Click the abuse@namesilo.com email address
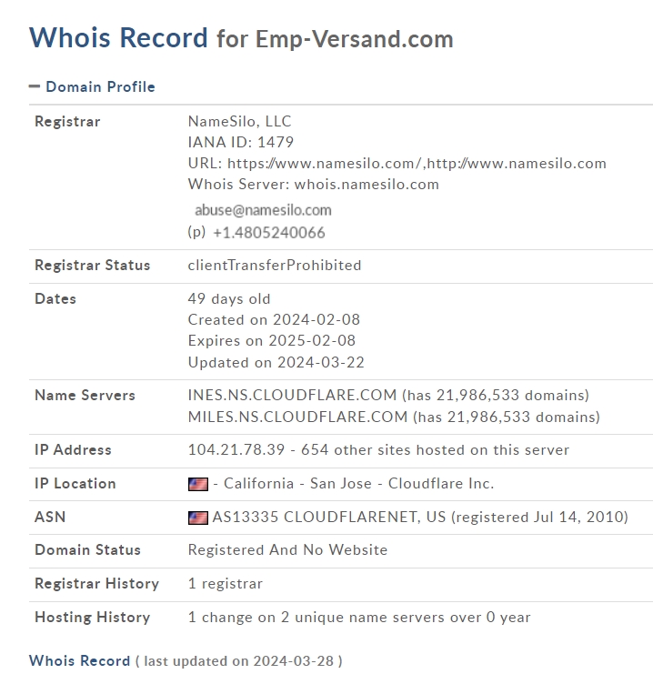Screen dimensions: 653x674 [263, 210]
